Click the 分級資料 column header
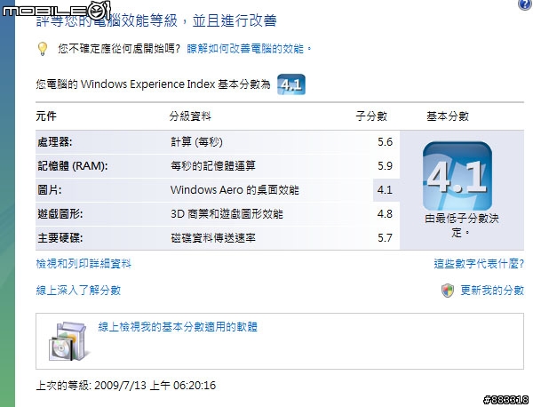This screenshot has width=533, height=407. [x=190, y=116]
